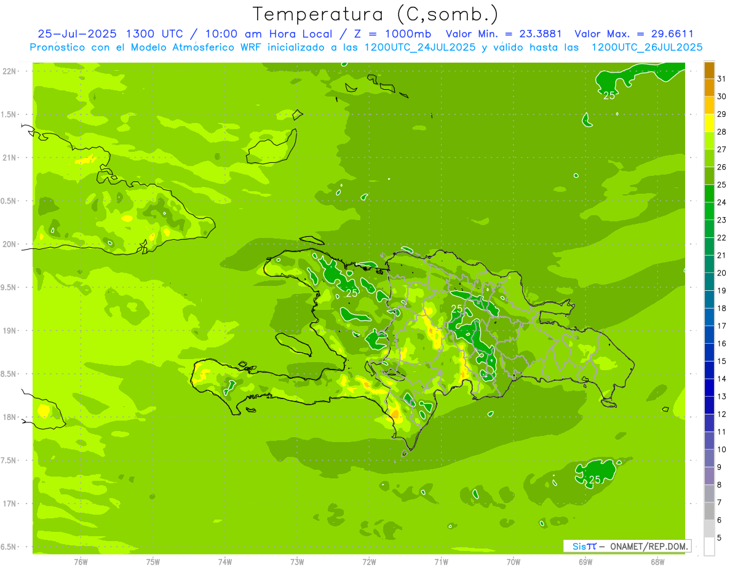Click the 19N latitude axis label

pyautogui.click(x=9, y=330)
